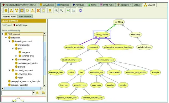Open the Properties tab
169x103 pixels.
tap(63, 5)
